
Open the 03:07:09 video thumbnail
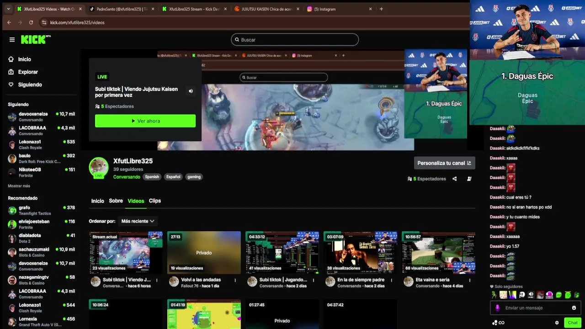(x=360, y=252)
